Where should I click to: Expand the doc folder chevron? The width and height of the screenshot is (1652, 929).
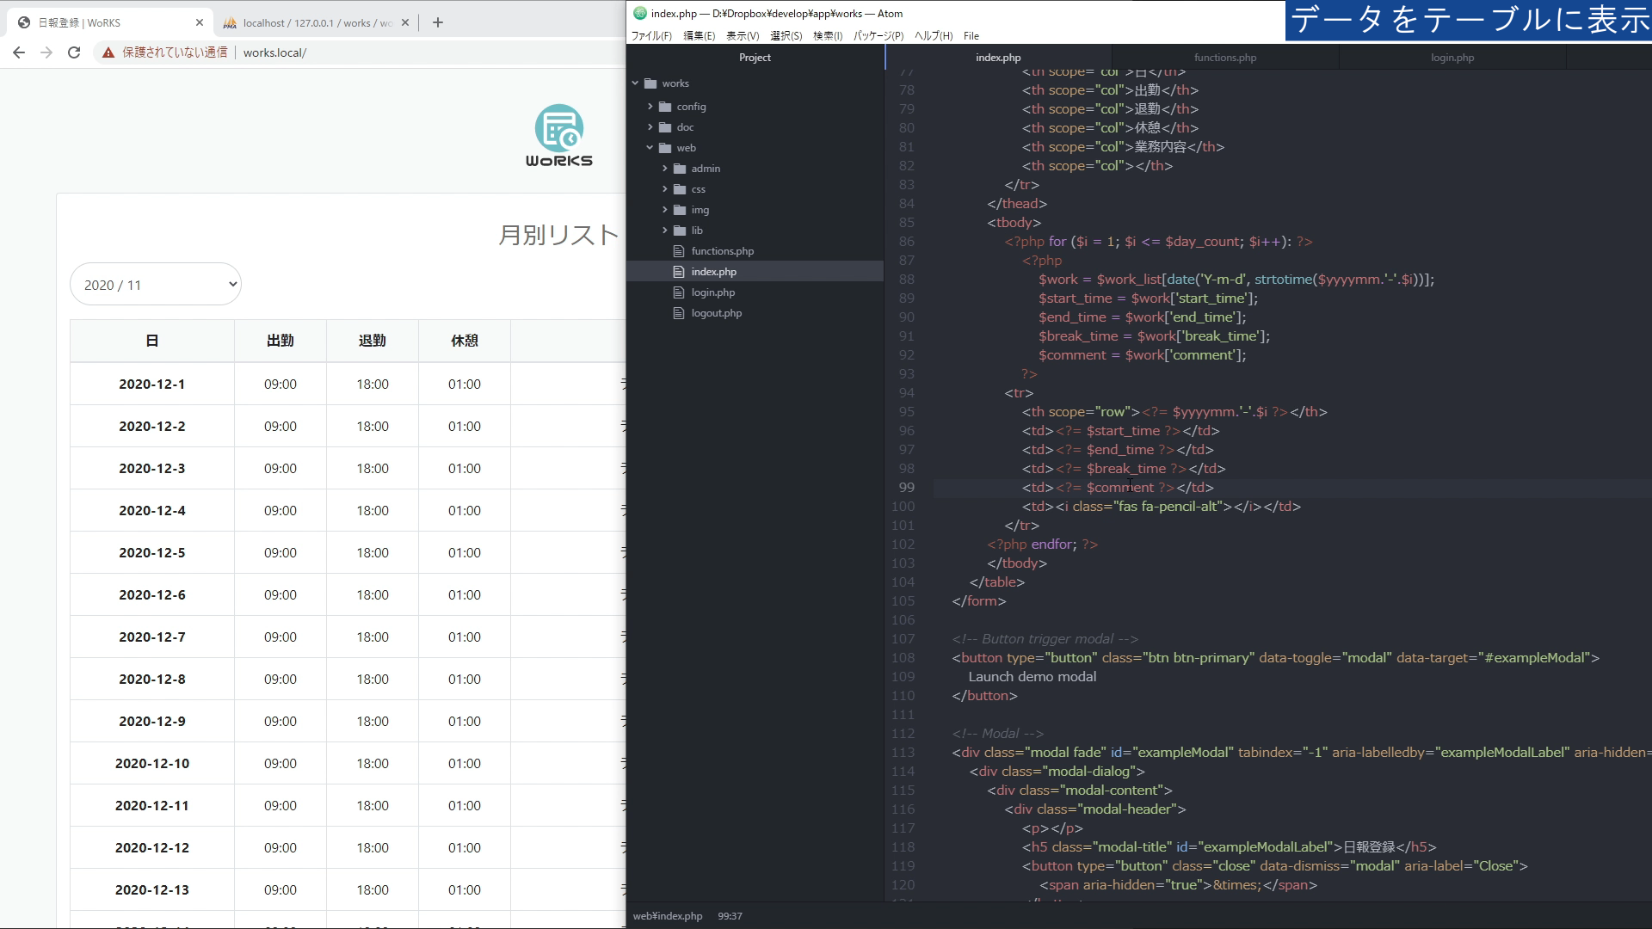click(650, 127)
